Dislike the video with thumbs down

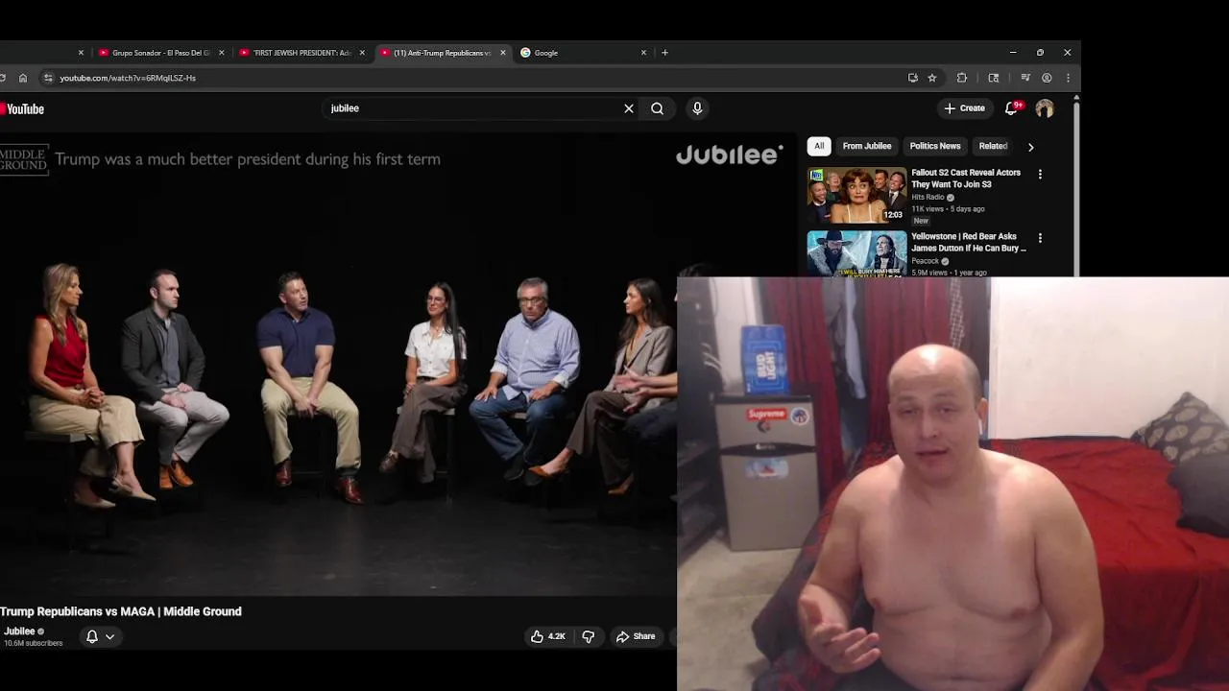coord(589,636)
